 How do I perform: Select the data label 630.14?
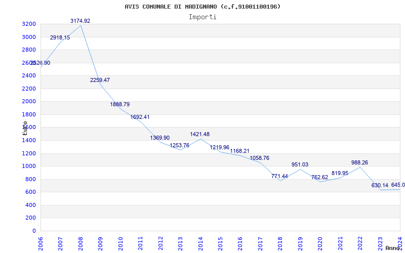(x=380, y=185)
